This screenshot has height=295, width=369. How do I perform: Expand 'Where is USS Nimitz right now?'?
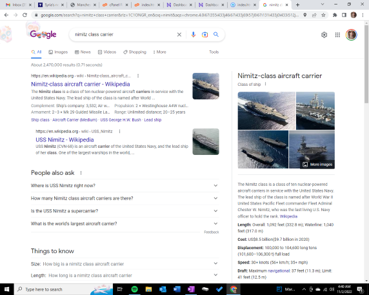tap(125, 186)
